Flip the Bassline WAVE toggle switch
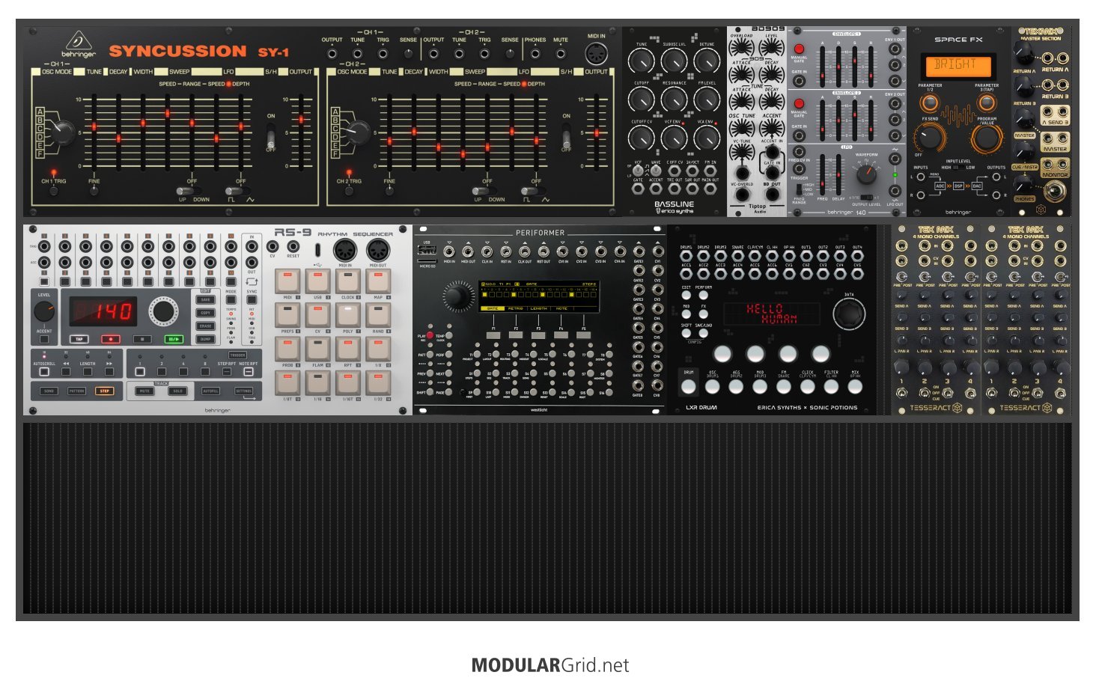Screen dimensions: 1102x681 click(656, 171)
